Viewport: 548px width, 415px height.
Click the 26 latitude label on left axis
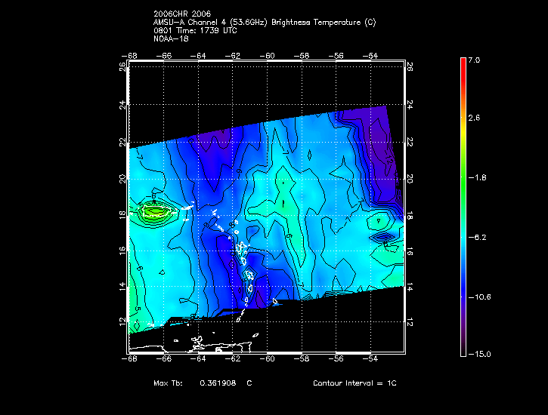122,66
